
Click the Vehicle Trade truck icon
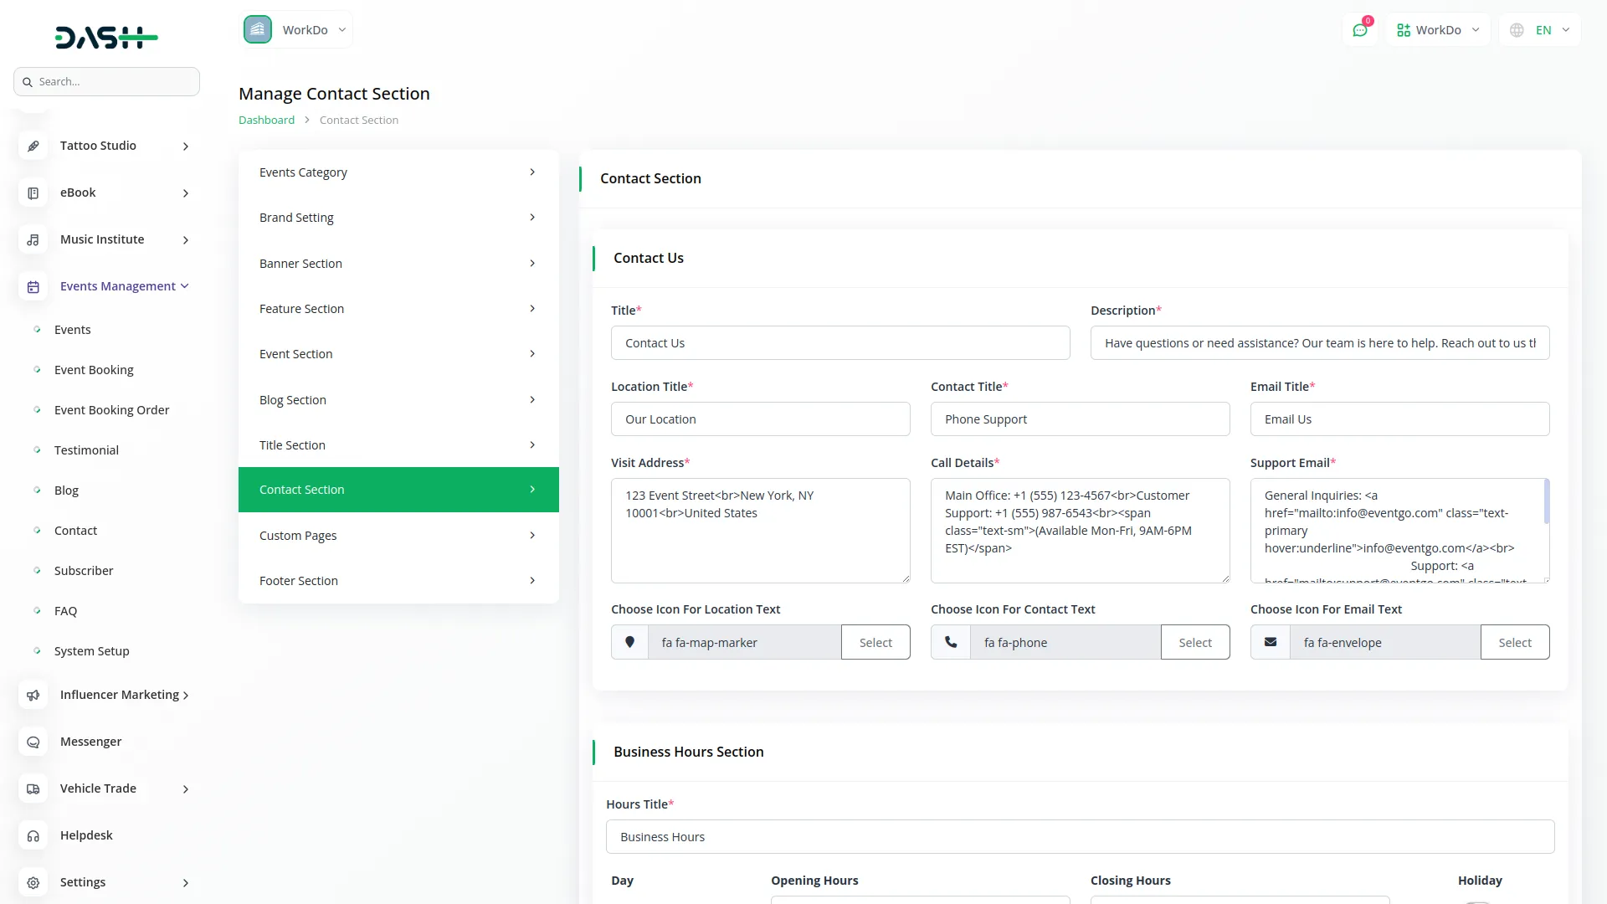point(33,788)
